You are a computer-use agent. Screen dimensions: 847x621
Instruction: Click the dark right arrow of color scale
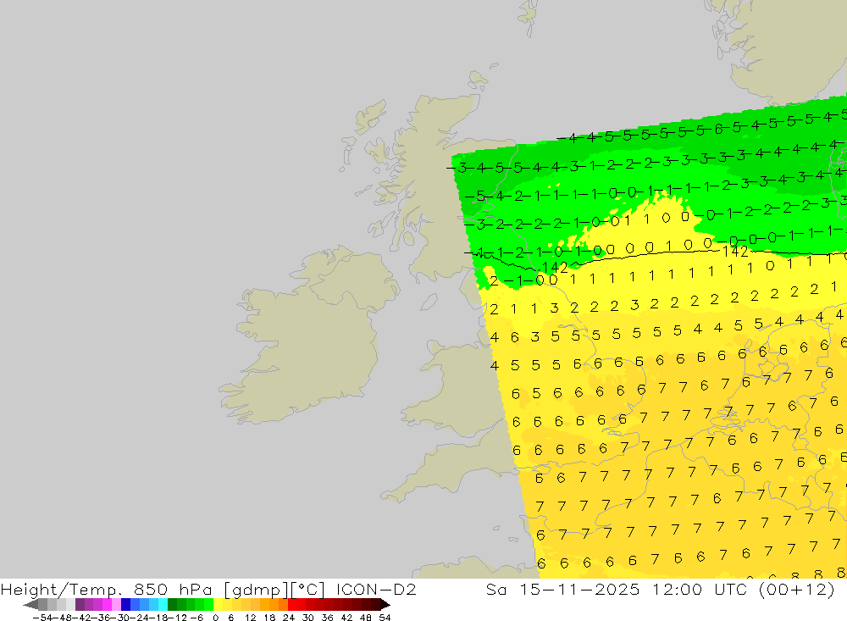(385, 604)
